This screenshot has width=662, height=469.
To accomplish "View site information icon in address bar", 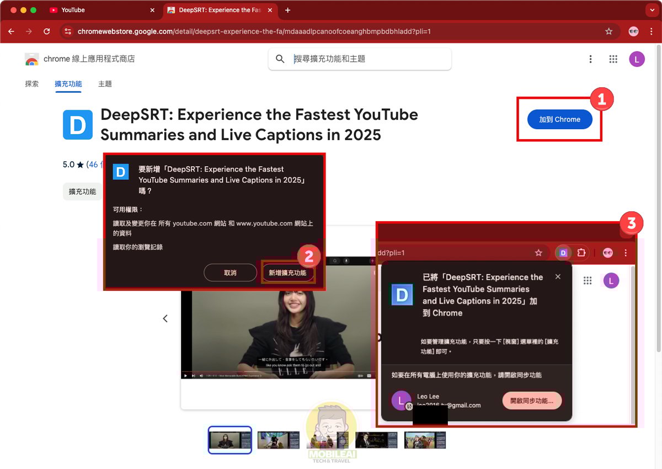I will tap(68, 31).
